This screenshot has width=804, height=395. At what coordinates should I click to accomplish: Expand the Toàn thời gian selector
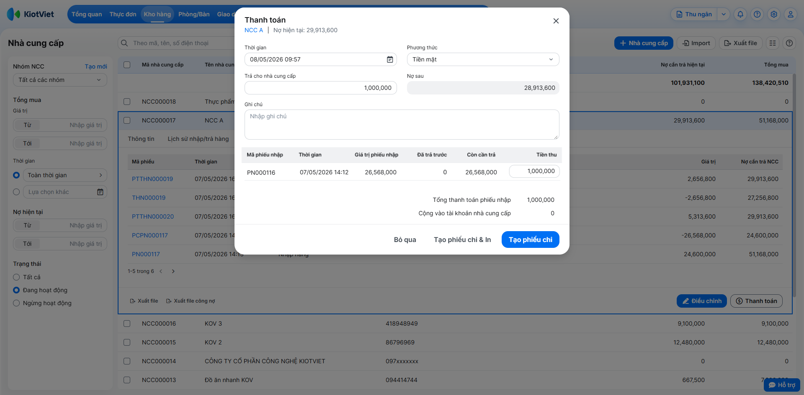[65, 175]
